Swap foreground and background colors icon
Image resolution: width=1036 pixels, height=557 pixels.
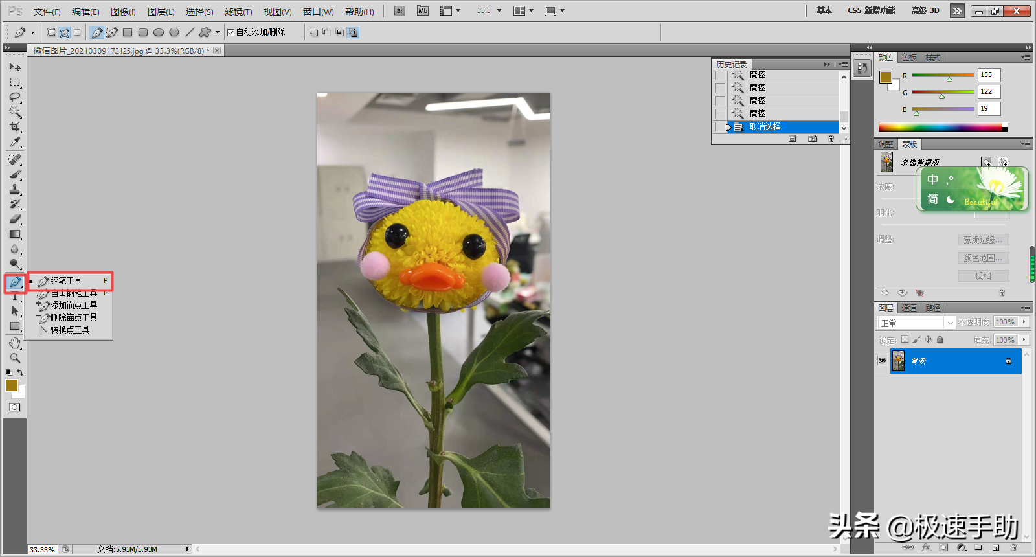coord(20,372)
